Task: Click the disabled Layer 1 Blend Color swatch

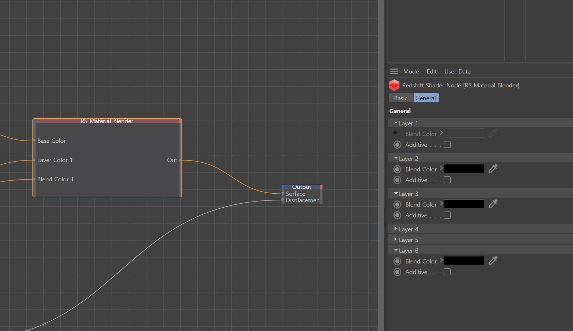Action: [x=464, y=133]
